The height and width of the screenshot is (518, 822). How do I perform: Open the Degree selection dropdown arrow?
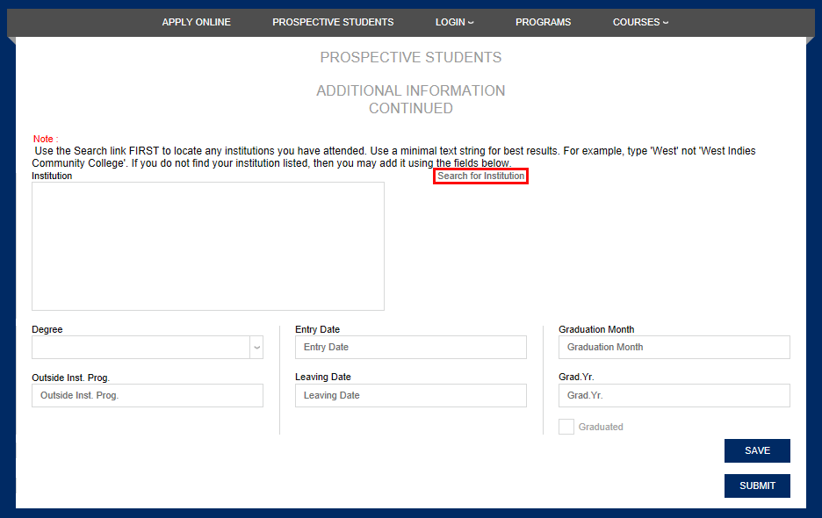click(256, 347)
